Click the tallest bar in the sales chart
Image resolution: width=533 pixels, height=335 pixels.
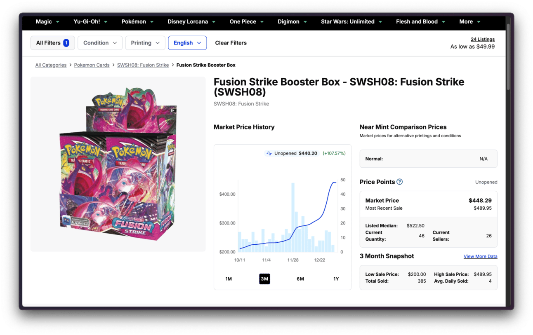(293, 218)
